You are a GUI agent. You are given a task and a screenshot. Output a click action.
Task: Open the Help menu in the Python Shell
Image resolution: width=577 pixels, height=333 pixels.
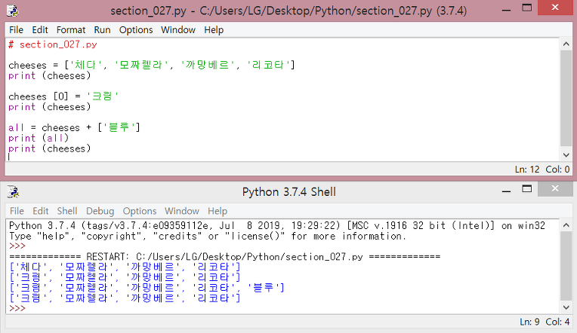click(x=218, y=211)
